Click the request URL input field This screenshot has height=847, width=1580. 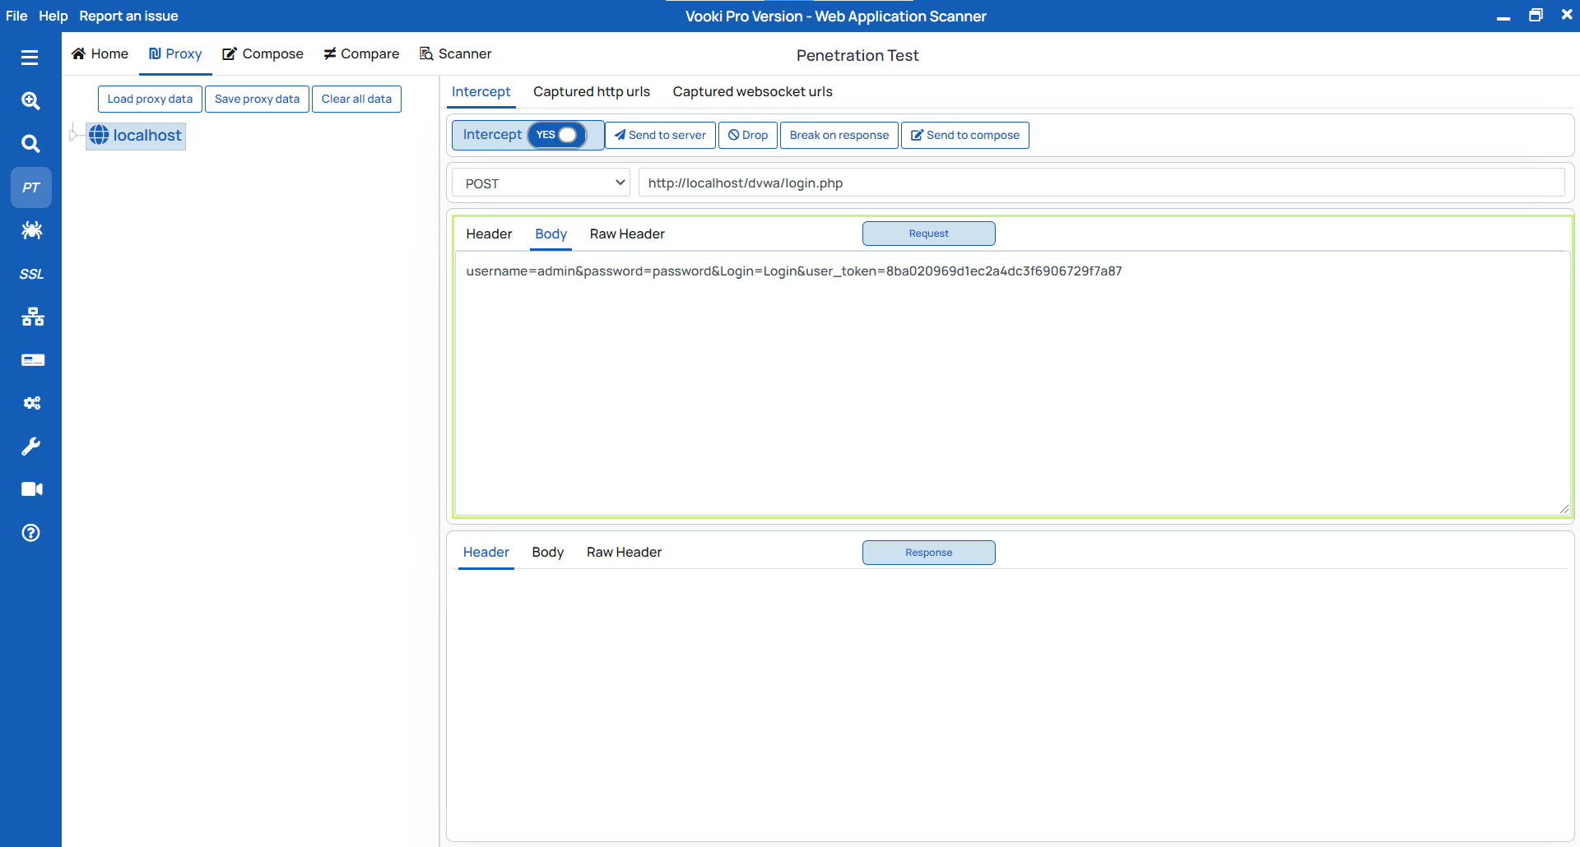[1100, 183]
